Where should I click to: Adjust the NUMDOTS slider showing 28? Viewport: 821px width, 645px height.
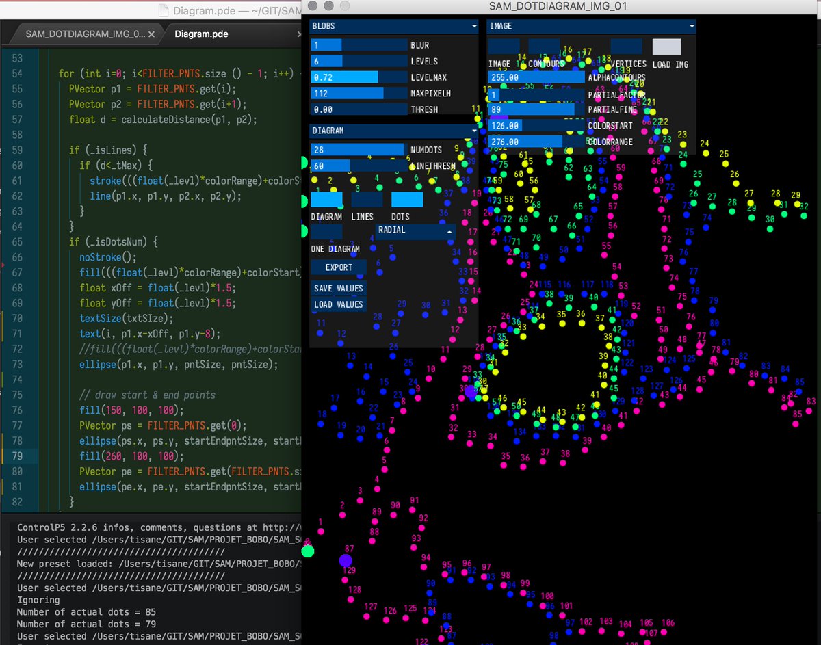coord(359,150)
